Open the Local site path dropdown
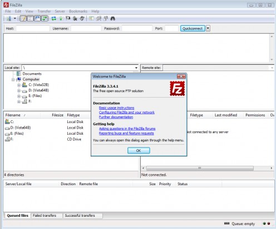The width and height of the screenshot is (276, 229). tap(136, 68)
